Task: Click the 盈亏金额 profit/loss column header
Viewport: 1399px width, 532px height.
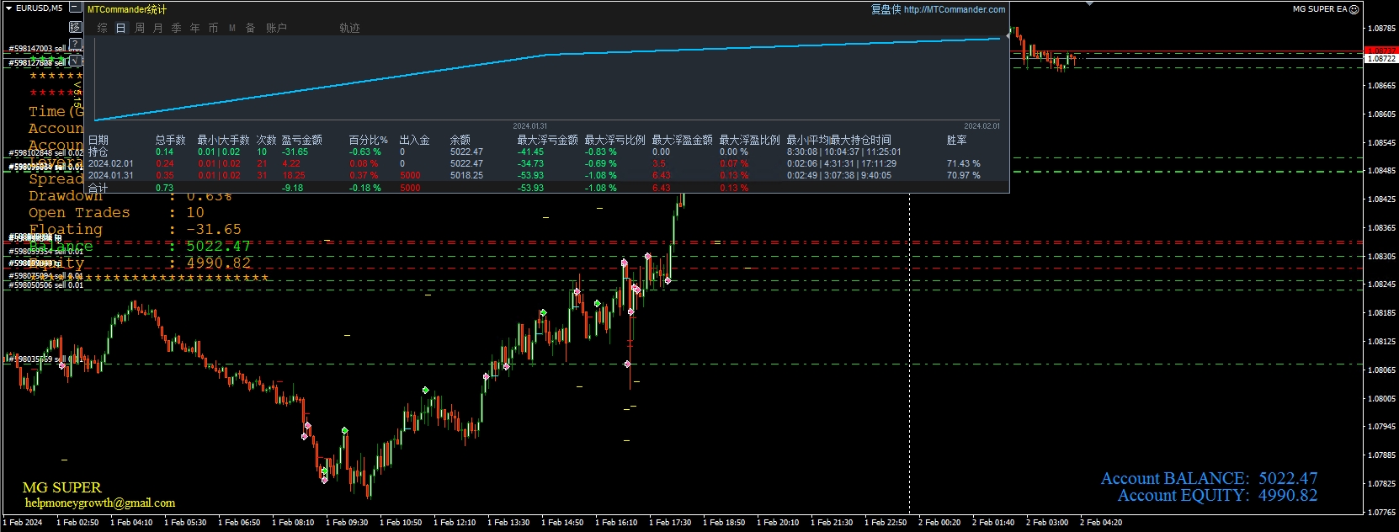Action: 301,140
